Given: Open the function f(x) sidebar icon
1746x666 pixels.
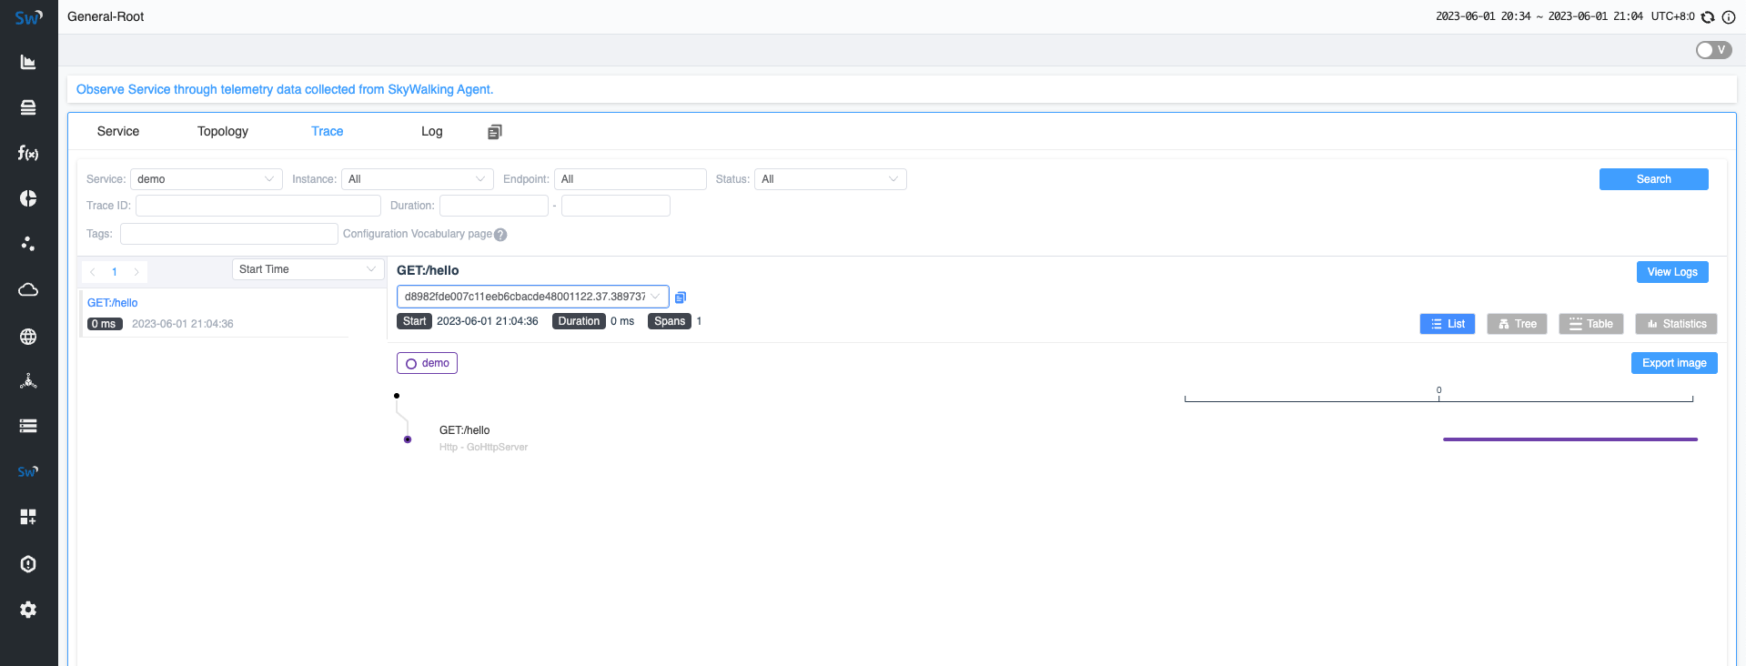Looking at the screenshot, I should (x=28, y=153).
